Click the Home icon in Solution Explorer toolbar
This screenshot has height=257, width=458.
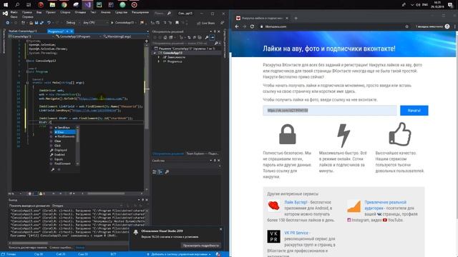click(x=165, y=37)
